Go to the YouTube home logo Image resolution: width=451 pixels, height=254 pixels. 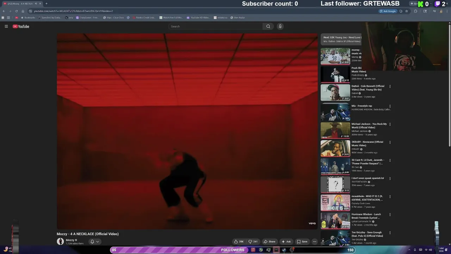pos(21,26)
